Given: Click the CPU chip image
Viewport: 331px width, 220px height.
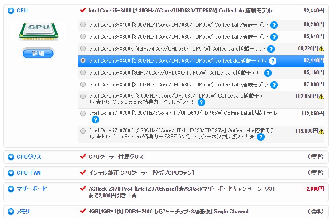Looking at the screenshot, I should click(x=39, y=31).
